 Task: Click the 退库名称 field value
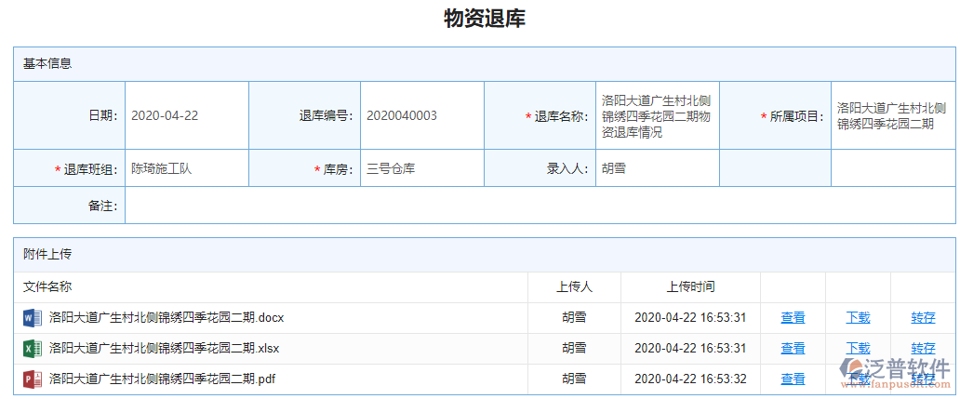657,115
